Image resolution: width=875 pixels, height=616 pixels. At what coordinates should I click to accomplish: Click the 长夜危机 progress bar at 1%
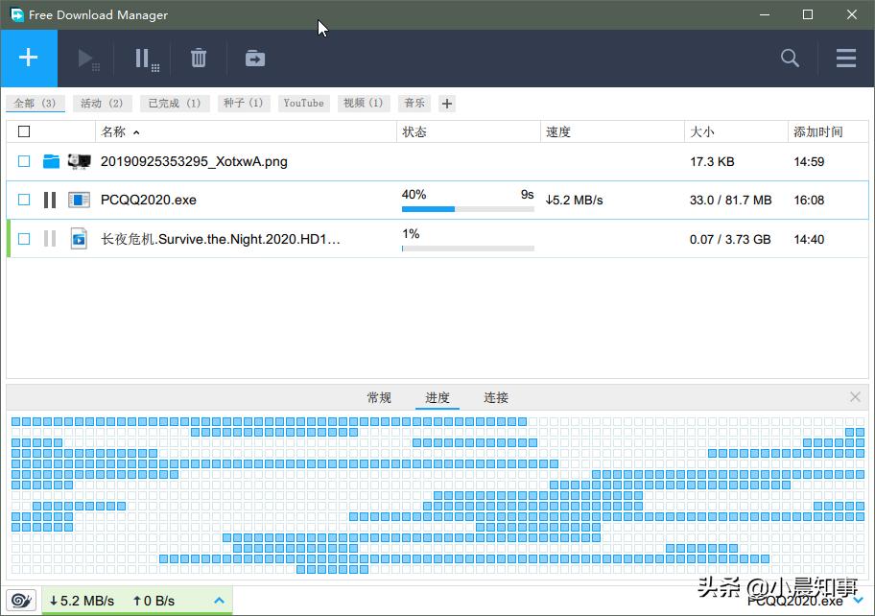(x=467, y=249)
